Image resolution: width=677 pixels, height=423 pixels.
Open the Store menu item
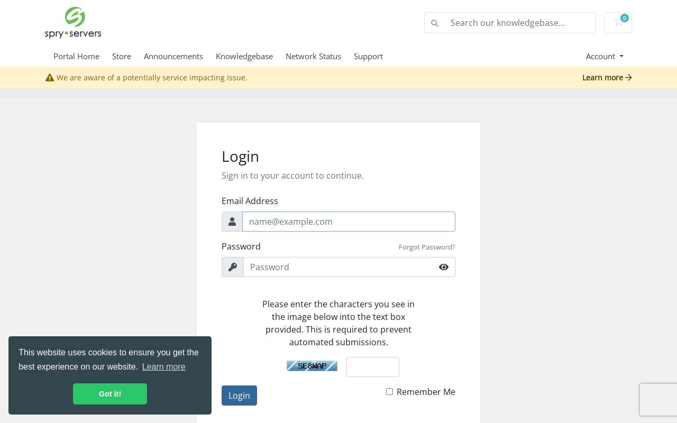click(x=122, y=56)
